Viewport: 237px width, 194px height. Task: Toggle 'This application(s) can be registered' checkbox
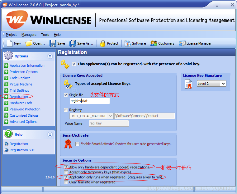pyautogui.click(x=74, y=64)
